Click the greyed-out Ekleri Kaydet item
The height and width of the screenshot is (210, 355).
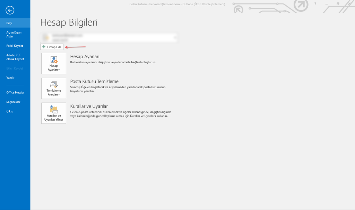[15, 69]
